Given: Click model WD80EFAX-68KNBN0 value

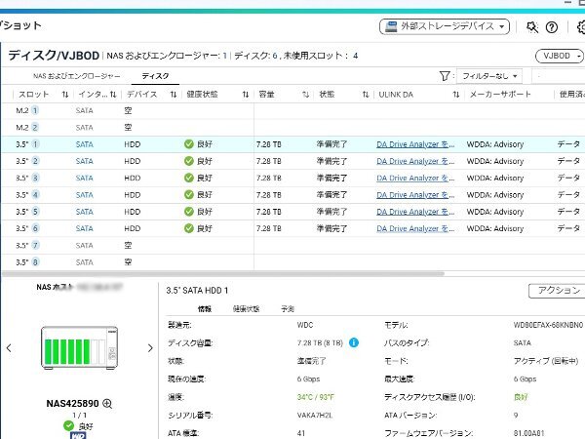Looking at the screenshot, I should [x=548, y=325].
